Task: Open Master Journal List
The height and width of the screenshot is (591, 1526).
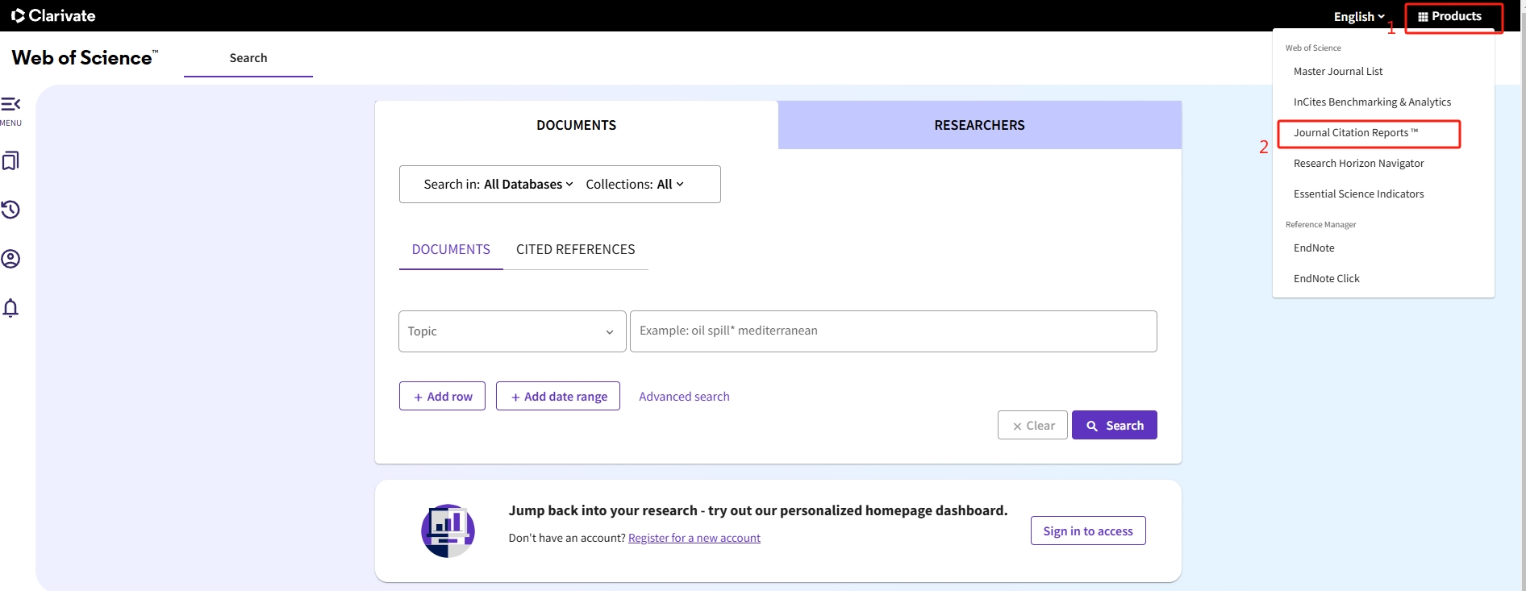Action: pos(1338,71)
